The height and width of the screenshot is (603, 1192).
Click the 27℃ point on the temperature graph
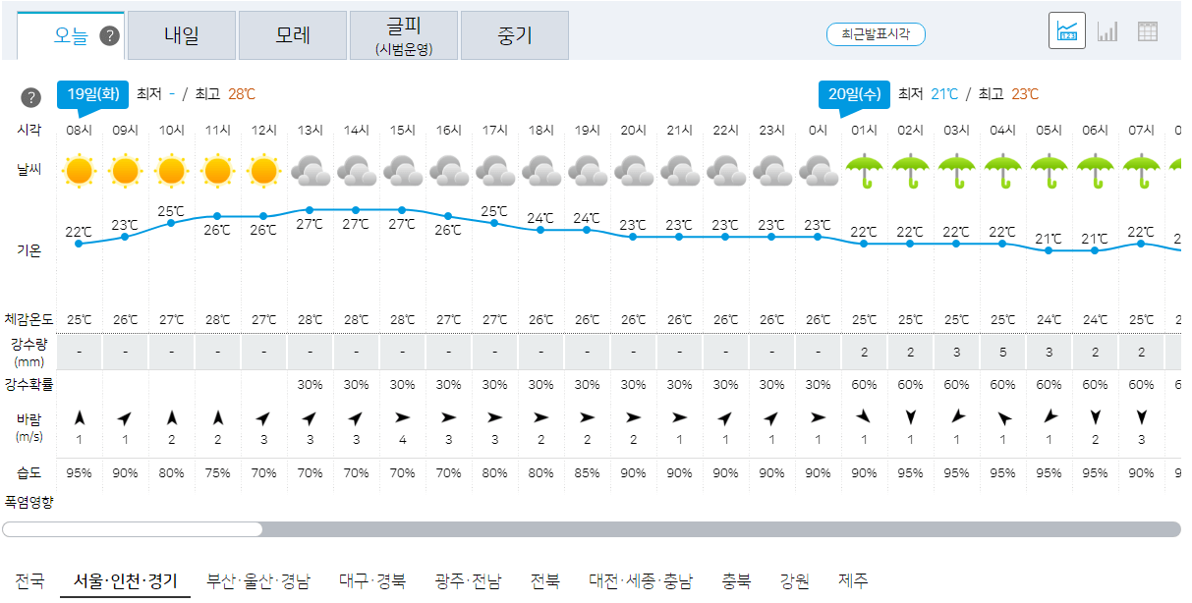(x=310, y=208)
